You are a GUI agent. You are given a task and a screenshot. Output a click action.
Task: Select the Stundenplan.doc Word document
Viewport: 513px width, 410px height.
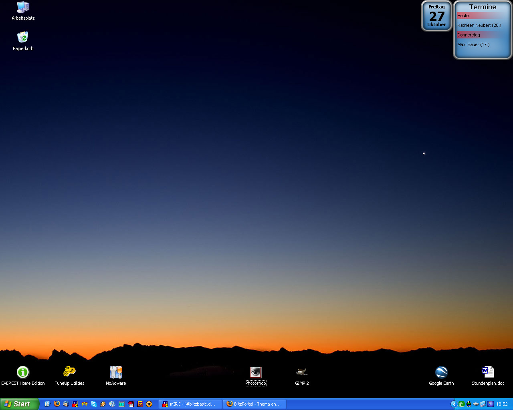pos(488,372)
